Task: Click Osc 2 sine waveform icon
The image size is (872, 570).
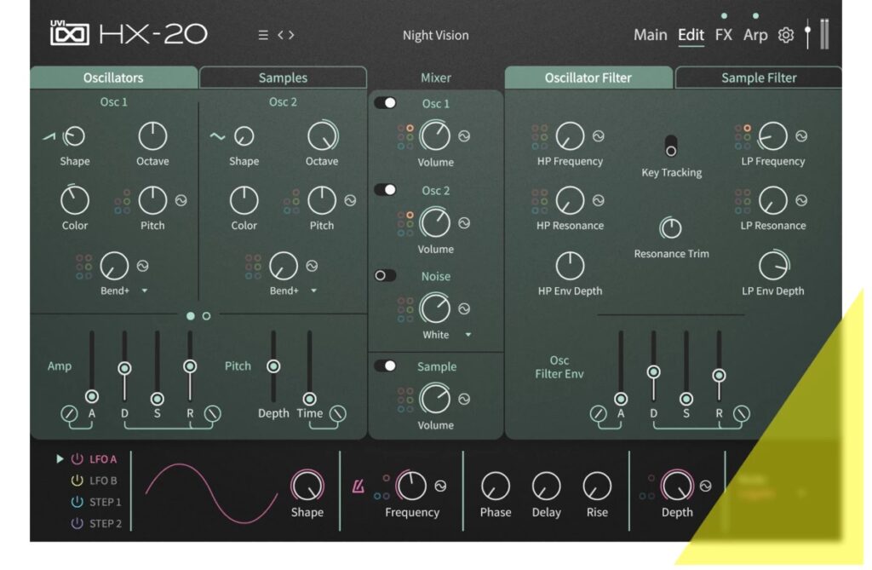Action: click(217, 136)
